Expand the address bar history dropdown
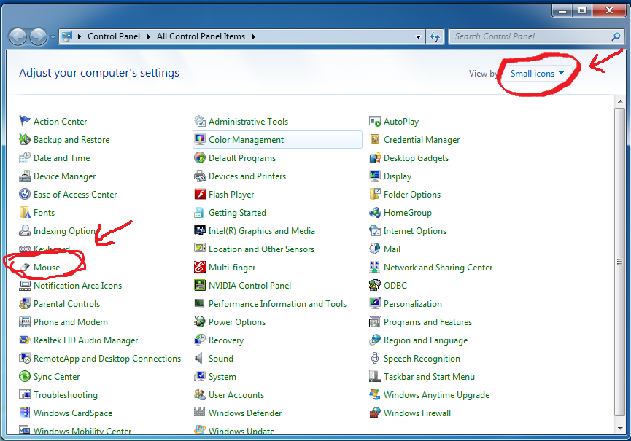The height and width of the screenshot is (441, 631). coord(418,36)
